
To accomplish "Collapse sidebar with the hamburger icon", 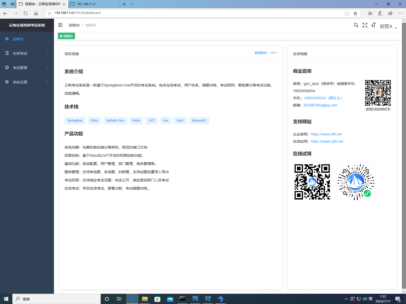I will [60, 25].
